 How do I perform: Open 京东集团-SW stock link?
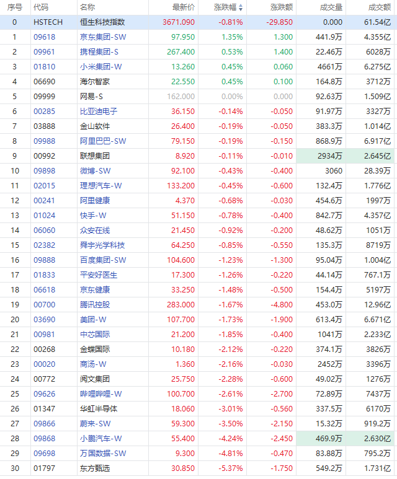(103, 37)
